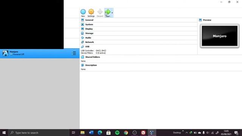
Task: Open the volume control tray icon
Action: pyautogui.click(x=208, y=133)
